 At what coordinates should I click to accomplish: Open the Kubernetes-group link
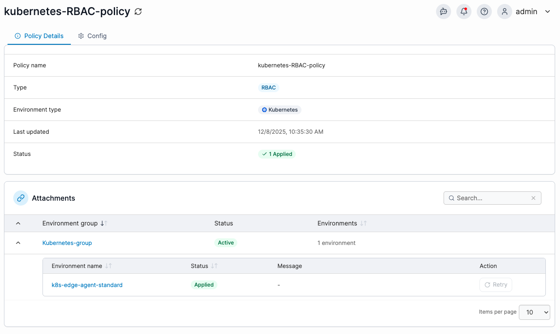click(x=67, y=243)
